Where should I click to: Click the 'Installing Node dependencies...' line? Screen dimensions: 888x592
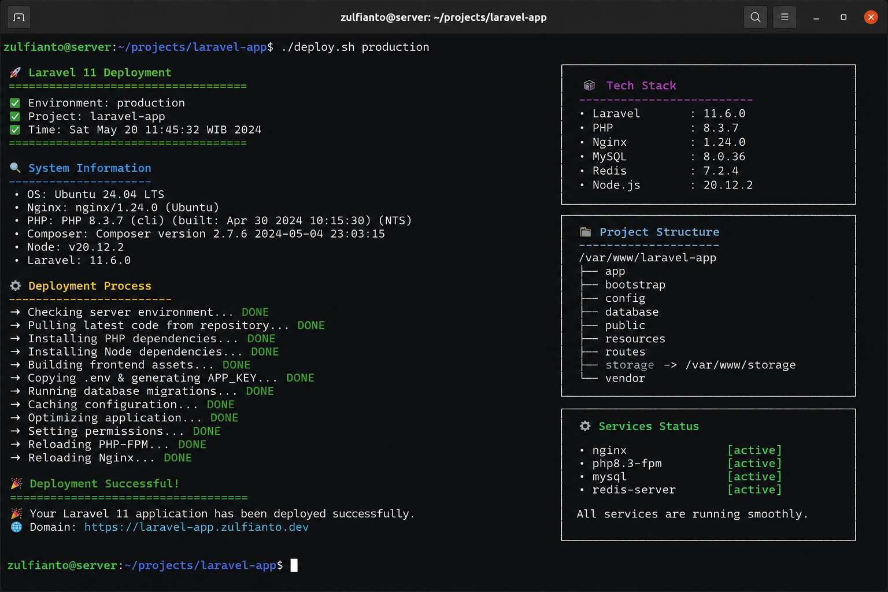[x=145, y=351]
